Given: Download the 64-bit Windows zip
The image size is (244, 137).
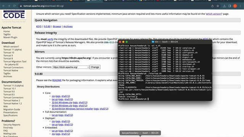Looking at the screenshot, I should click(62, 105).
